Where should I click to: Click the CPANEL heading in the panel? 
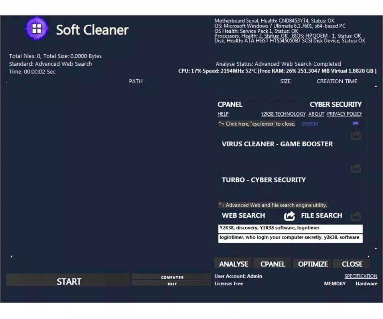(x=230, y=104)
